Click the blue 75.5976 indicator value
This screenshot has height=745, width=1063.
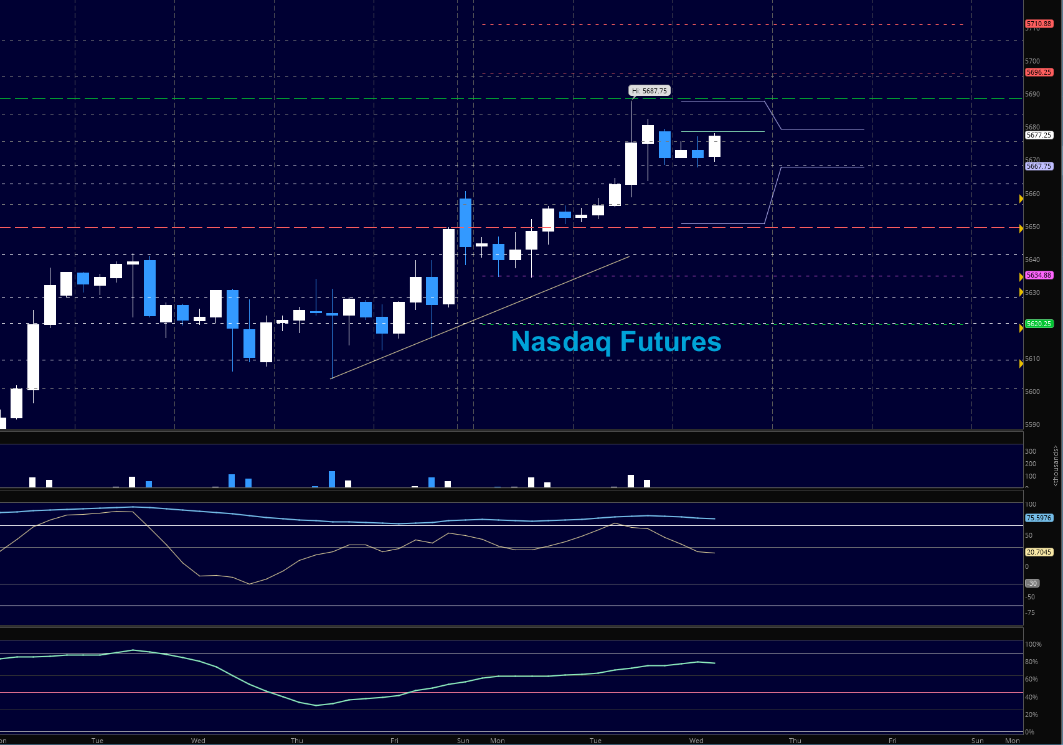[1039, 518]
